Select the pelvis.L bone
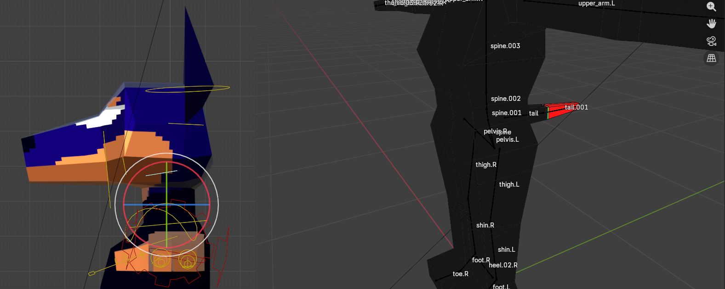725x289 pixels. click(507, 139)
